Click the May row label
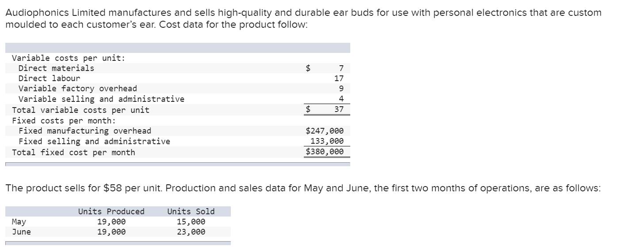The height and width of the screenshot is (250, 628). pyautogui.click(x=19, y=222)
